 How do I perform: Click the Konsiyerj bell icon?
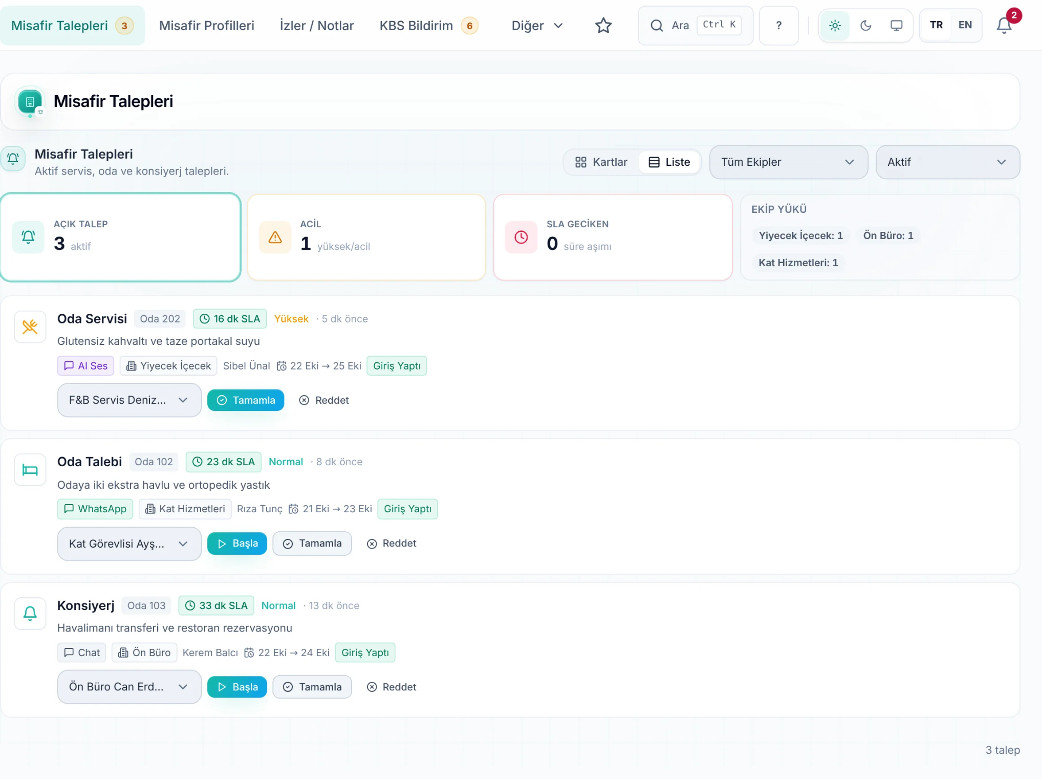pos(30,614)
